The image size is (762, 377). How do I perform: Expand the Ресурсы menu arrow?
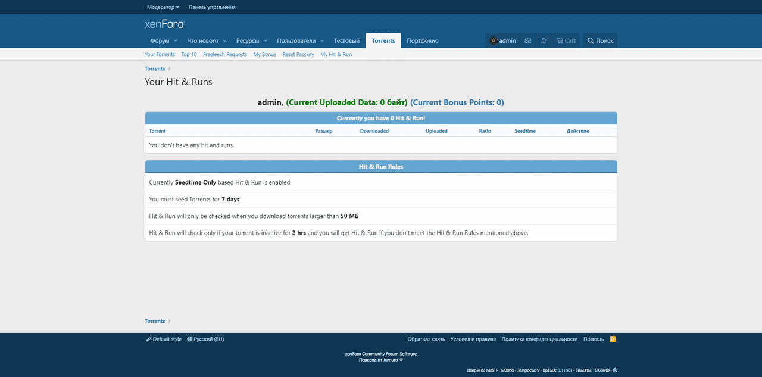[x=266, y=41]
